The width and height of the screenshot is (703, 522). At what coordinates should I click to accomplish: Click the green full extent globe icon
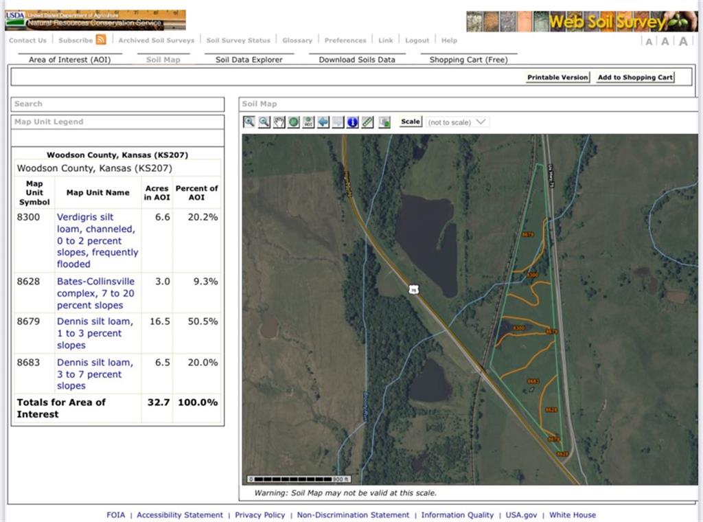[294, 122]
